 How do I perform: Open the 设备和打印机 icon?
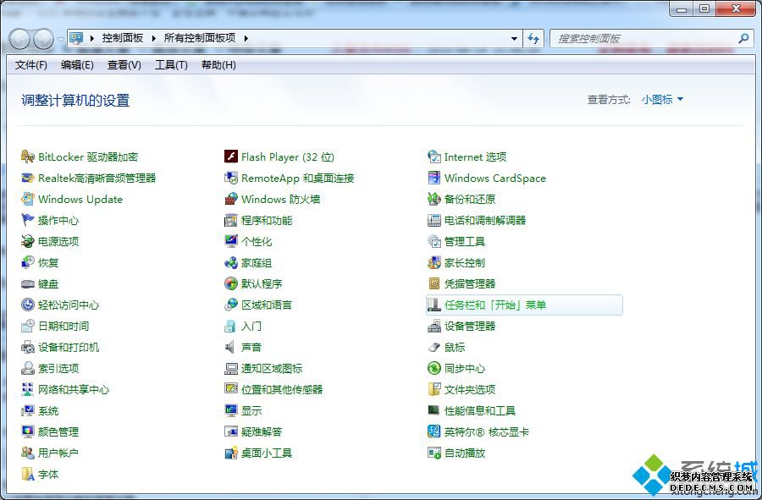coord(28,347)
